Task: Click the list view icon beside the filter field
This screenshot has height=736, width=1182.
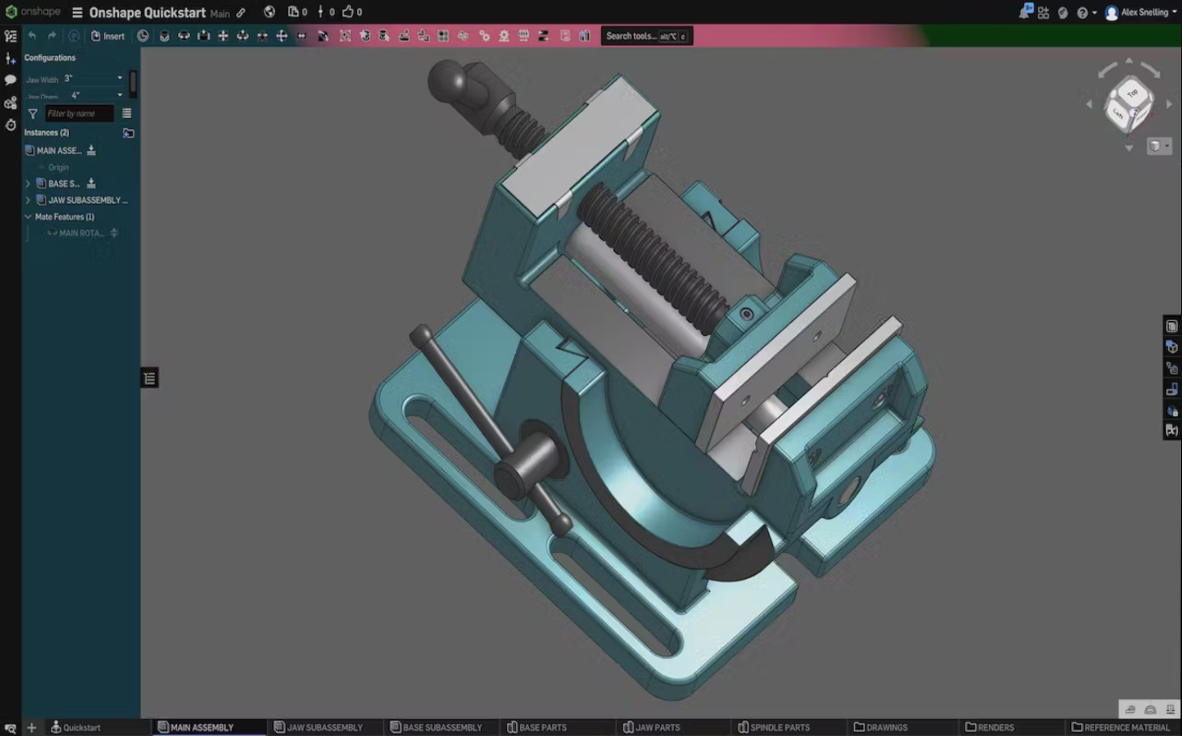Action: 127,113
